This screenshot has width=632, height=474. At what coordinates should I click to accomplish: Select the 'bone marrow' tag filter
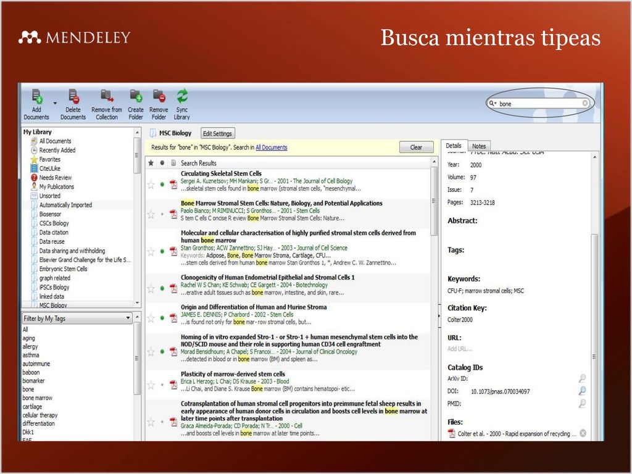click(38, 398)
